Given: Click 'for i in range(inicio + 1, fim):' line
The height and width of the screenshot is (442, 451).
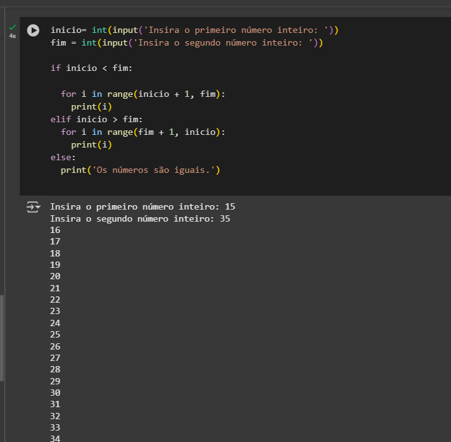Looking at the screenshot, I should [143, 94].
